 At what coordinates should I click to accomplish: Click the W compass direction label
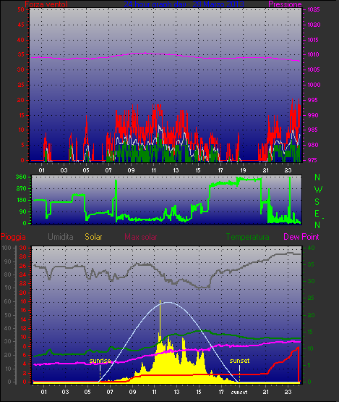click(318, 190)
